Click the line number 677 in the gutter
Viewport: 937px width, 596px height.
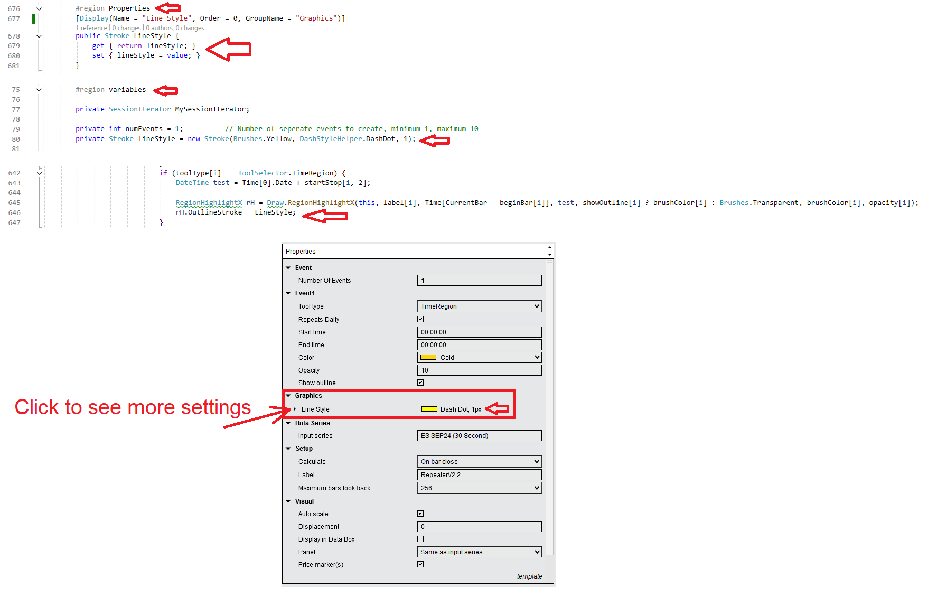coord(14,19)
